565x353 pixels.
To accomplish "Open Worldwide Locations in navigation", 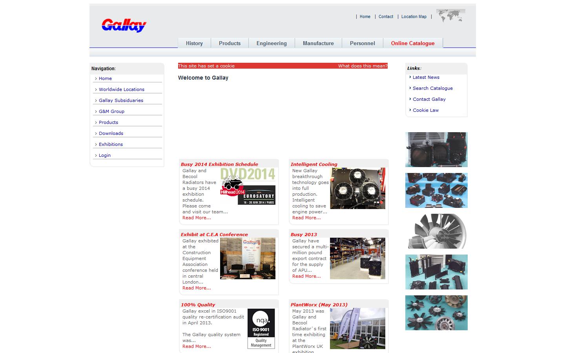I will [122, 89].
